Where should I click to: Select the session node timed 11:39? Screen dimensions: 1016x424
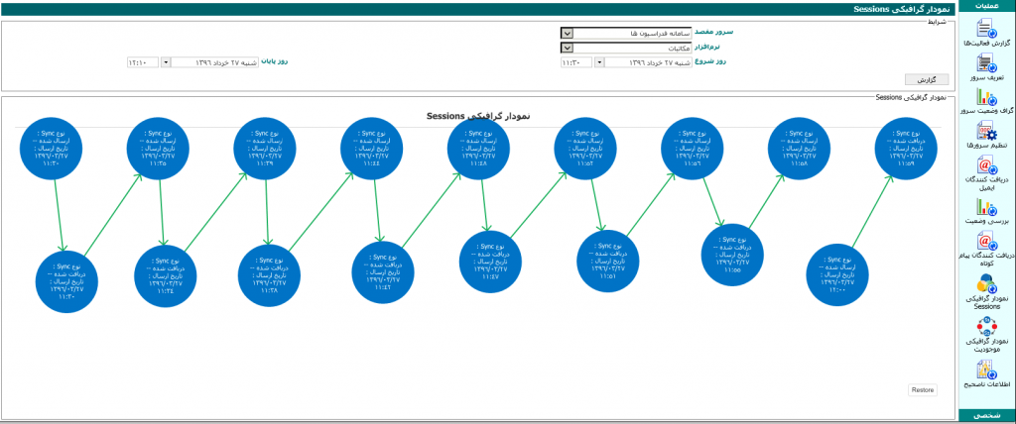pyautogui.click(x=264, y=149)
